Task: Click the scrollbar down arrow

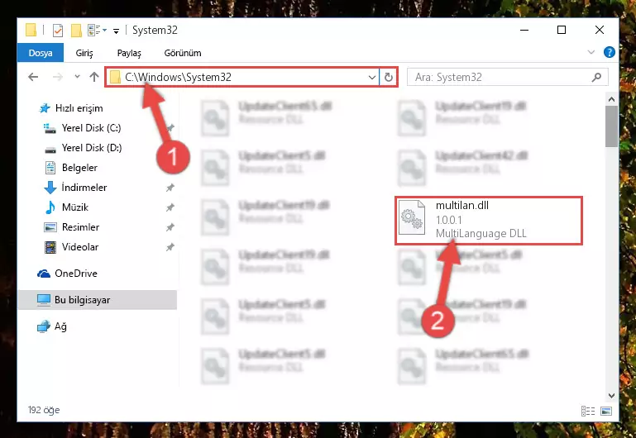Action: (x=612, y=396)
